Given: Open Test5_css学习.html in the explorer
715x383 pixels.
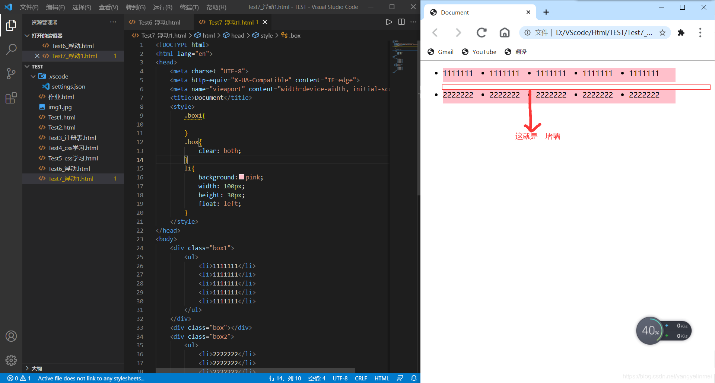Looking at the screenshot, I should pyautogui.click(x=73, y=158).
